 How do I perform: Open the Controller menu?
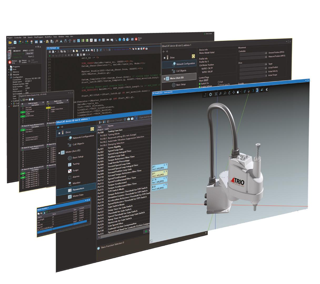coord(18,37)
